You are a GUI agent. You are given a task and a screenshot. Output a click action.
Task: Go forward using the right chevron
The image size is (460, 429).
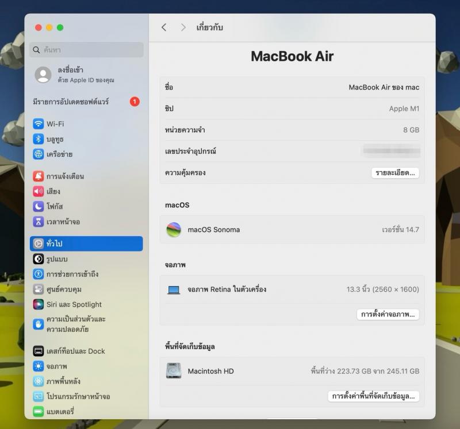pos(183,28)
